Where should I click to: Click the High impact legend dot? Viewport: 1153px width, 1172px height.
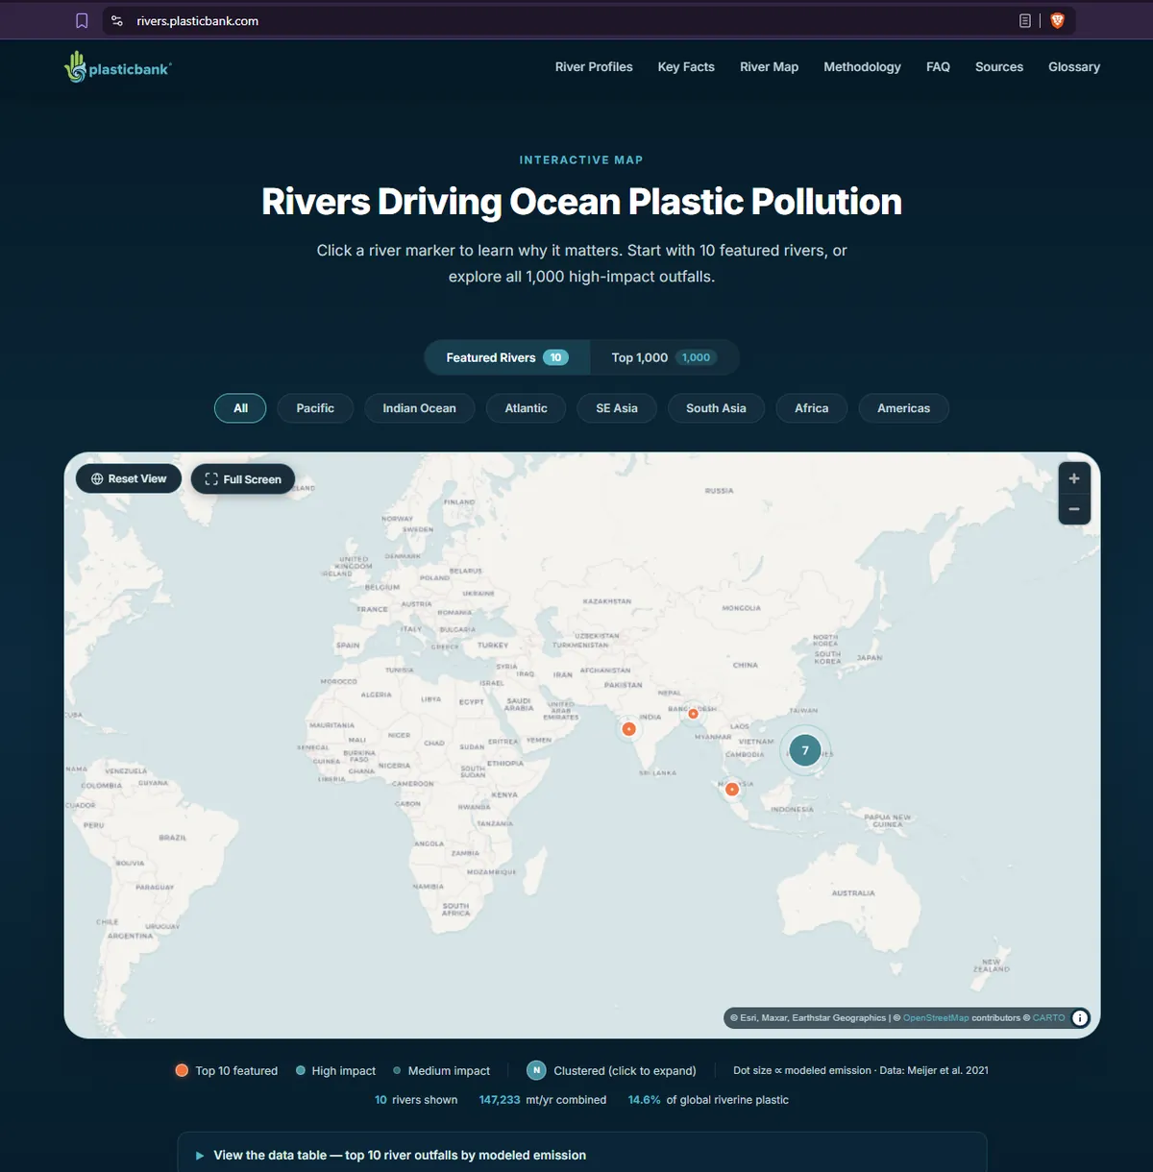coord(301,1070)
